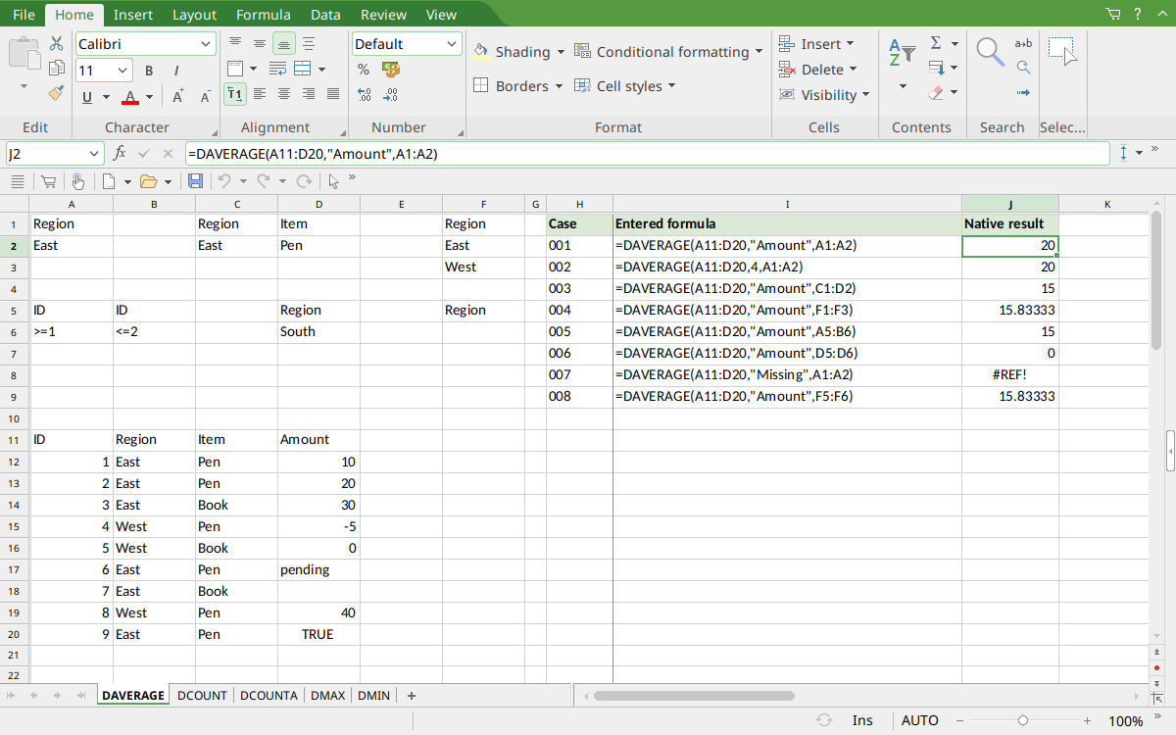Click the Open folder icon in quick toolbar

[149, 181]
